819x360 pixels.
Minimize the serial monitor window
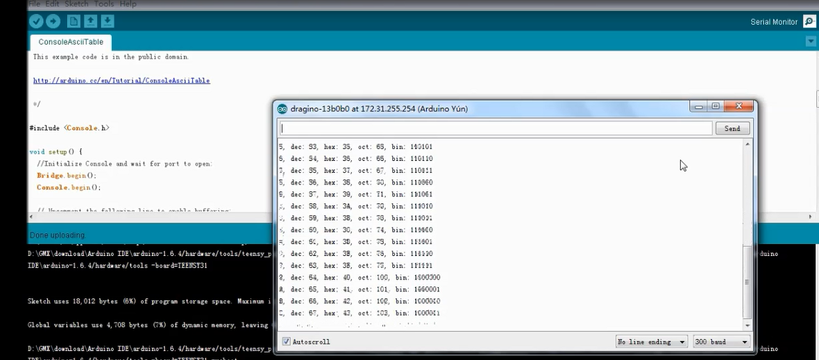tap(698, 106)
